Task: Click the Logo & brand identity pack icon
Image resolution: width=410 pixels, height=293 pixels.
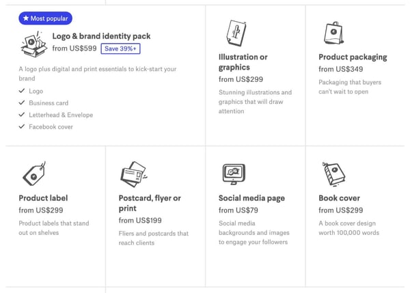Action: coord(33,44)
